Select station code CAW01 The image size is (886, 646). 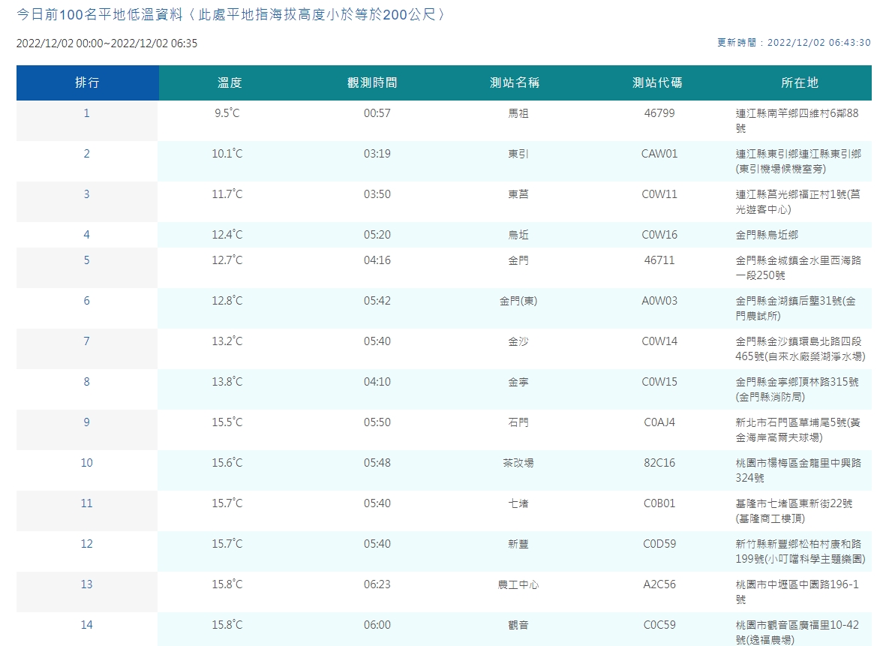659,154
